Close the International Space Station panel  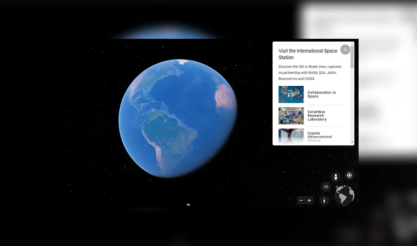(x=345, y=50)
